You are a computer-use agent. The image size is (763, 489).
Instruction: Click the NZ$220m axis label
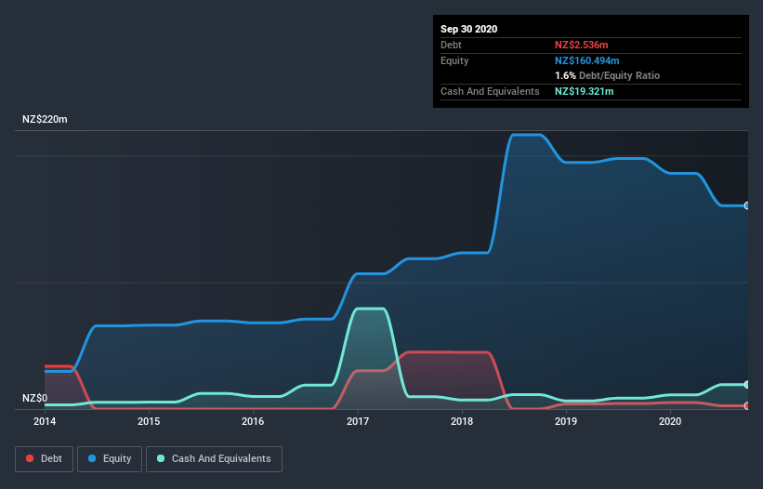pyautogui.click(x=45, y=119)
